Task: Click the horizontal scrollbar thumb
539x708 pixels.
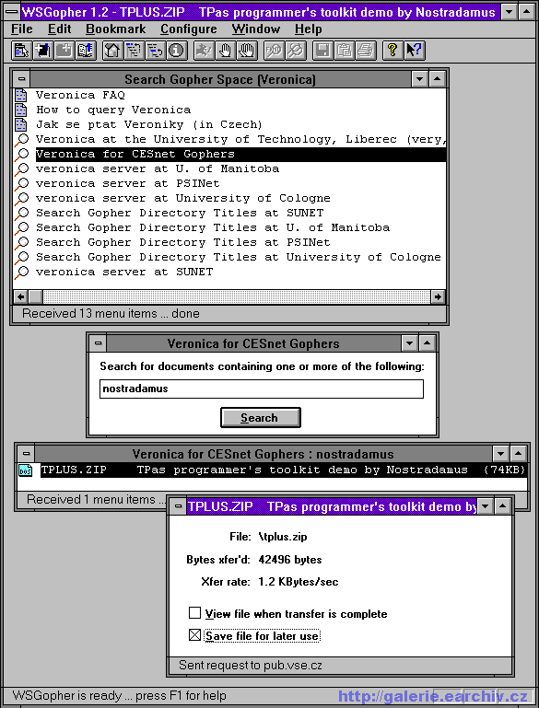Action: pos(35,296)
